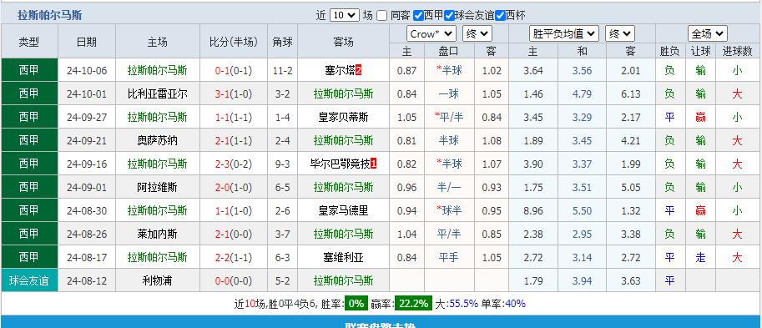Click the 55.5% 大 rate value

coord(463,304)
